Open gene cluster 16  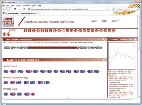[x=88, y=31]
